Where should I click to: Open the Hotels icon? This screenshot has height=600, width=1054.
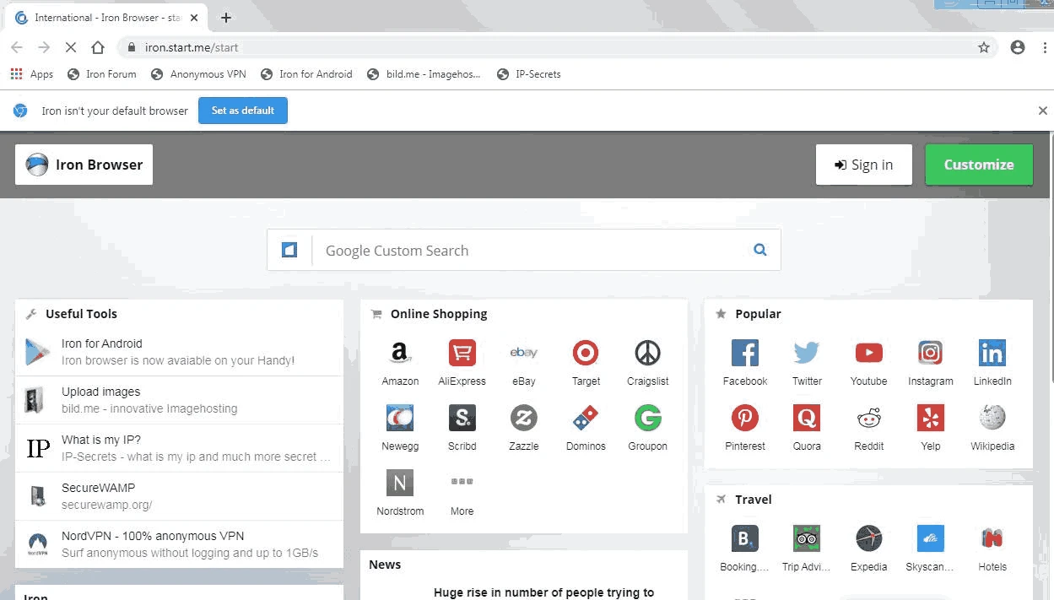pos(992,538)
